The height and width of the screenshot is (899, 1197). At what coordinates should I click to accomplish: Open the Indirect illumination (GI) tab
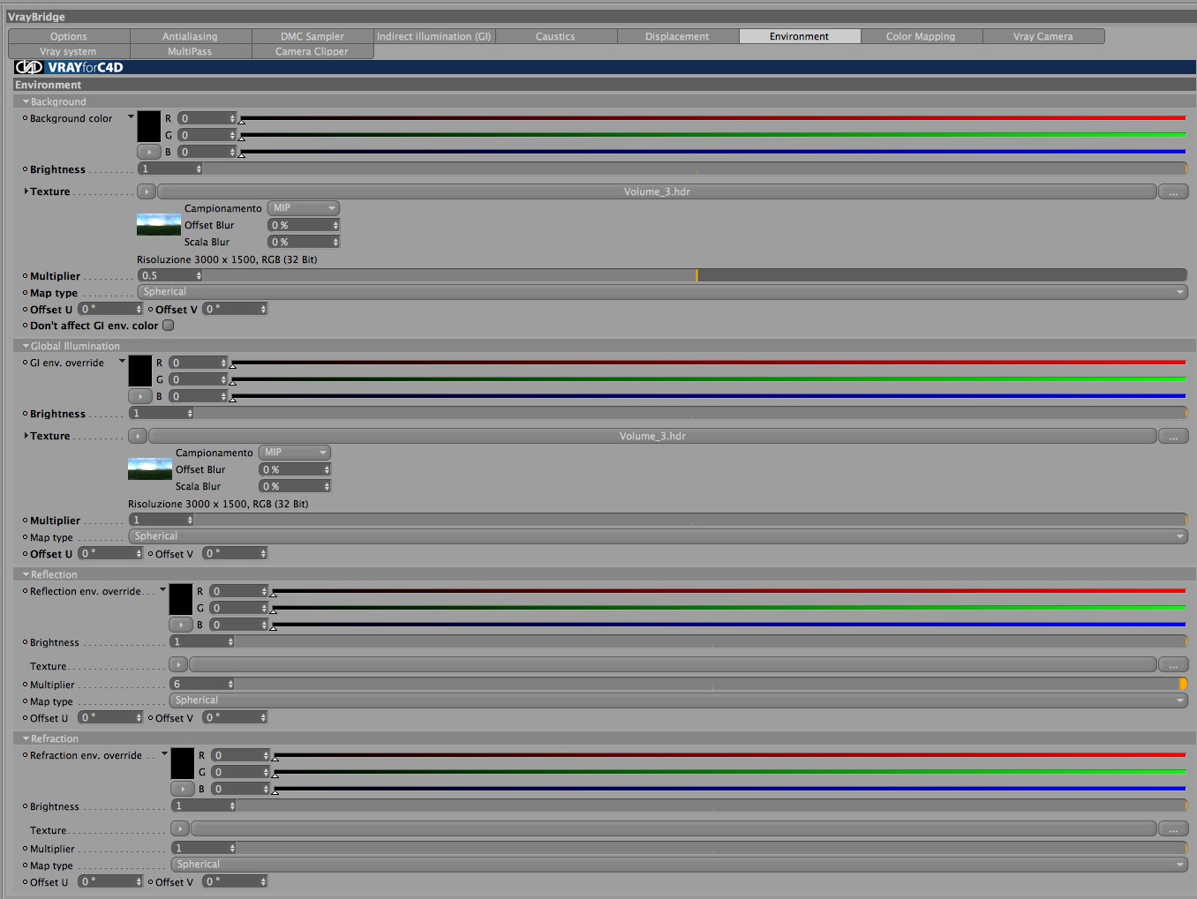[x=433, y=36]
